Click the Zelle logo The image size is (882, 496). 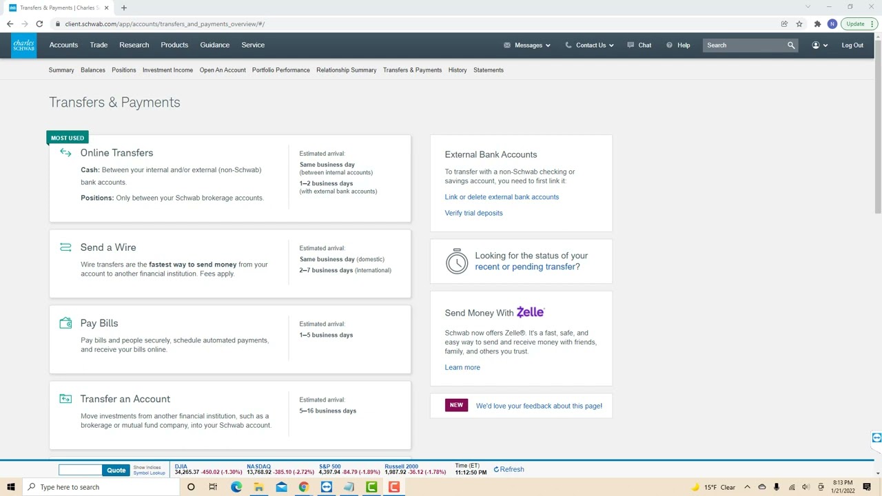click(x=531, y=312)
